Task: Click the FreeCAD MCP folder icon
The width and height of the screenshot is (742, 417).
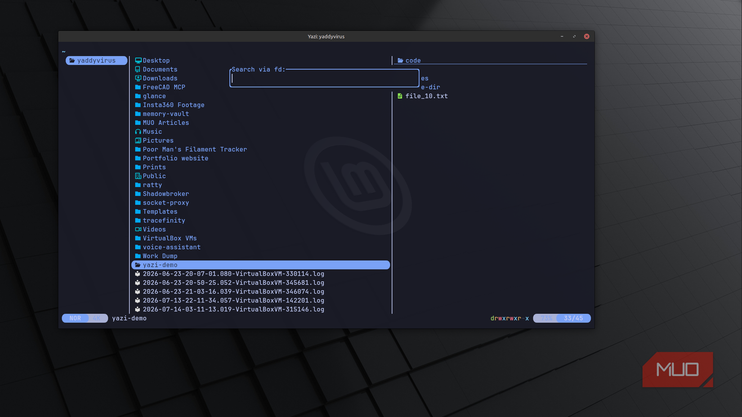Action: click(x=138, y=87)
